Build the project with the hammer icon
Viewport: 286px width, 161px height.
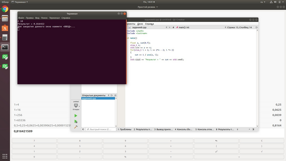[76, 127]
